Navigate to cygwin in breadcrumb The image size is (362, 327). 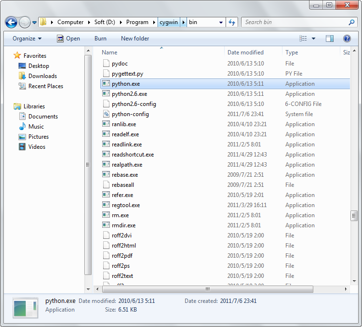(169, 22)
